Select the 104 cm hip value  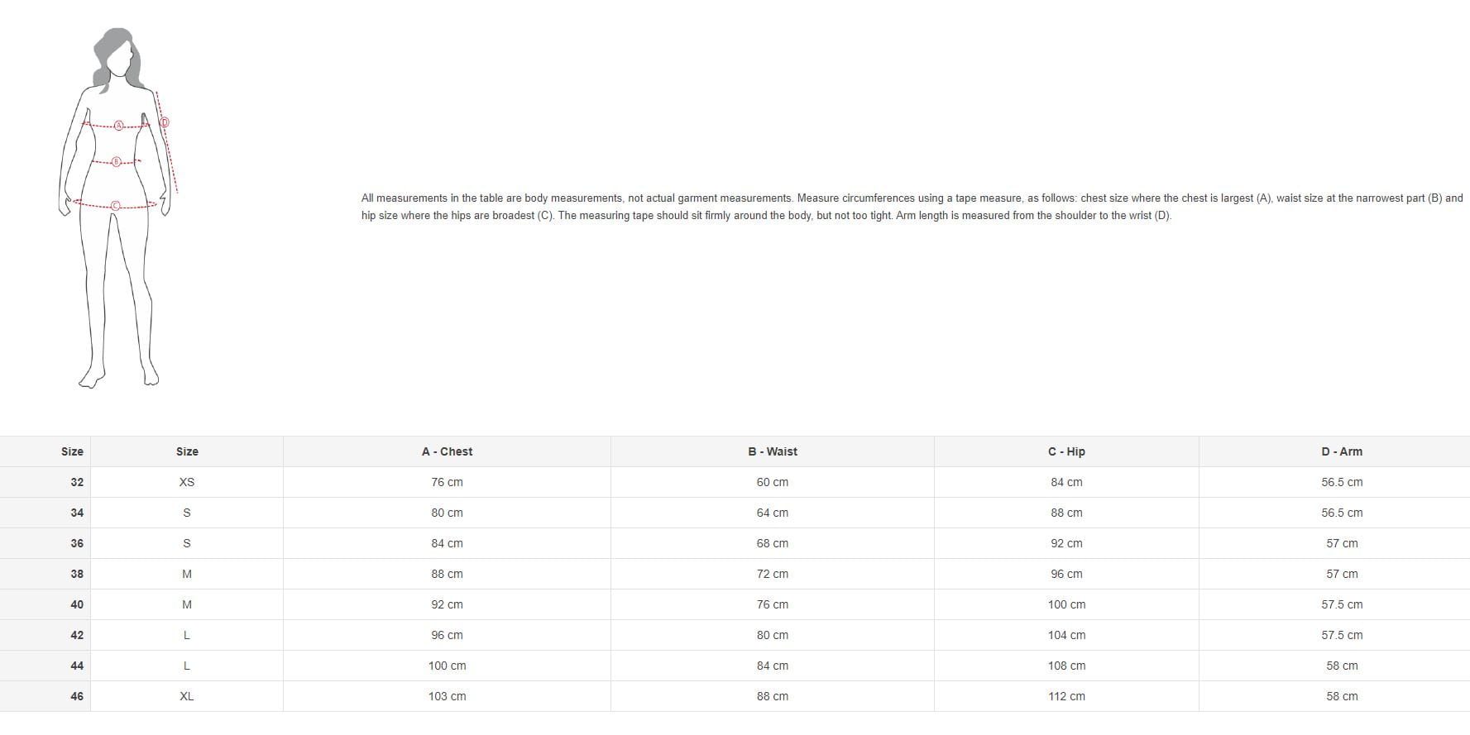coord(1066,635)
